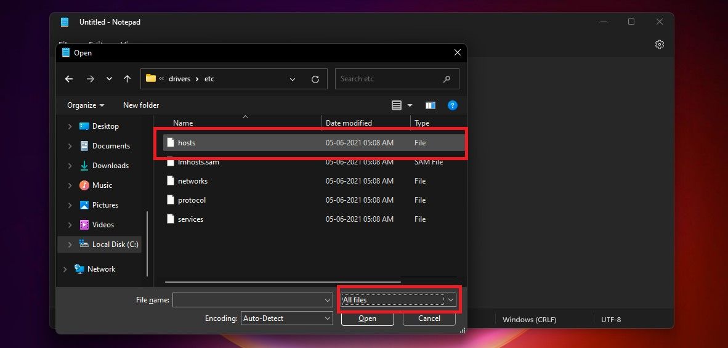This screenshot has width=728, height=348.
Task: Toggle the preview pane icon
Action: [431, 105]
